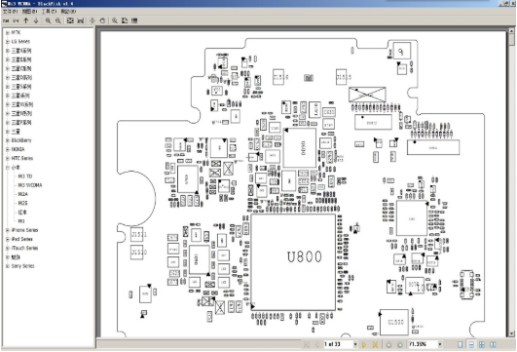Select M2A in the tree
517x352 pixels.
(x=22, y=194)
